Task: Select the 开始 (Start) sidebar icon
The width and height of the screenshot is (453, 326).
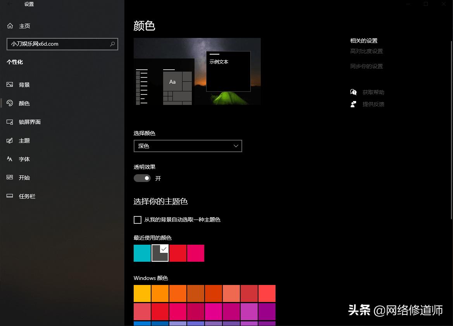Action: coord(9,177)
